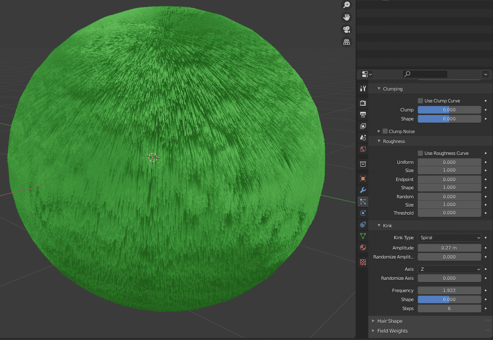
Task: Enable Use Clump Curve
Action: (420, 100)
